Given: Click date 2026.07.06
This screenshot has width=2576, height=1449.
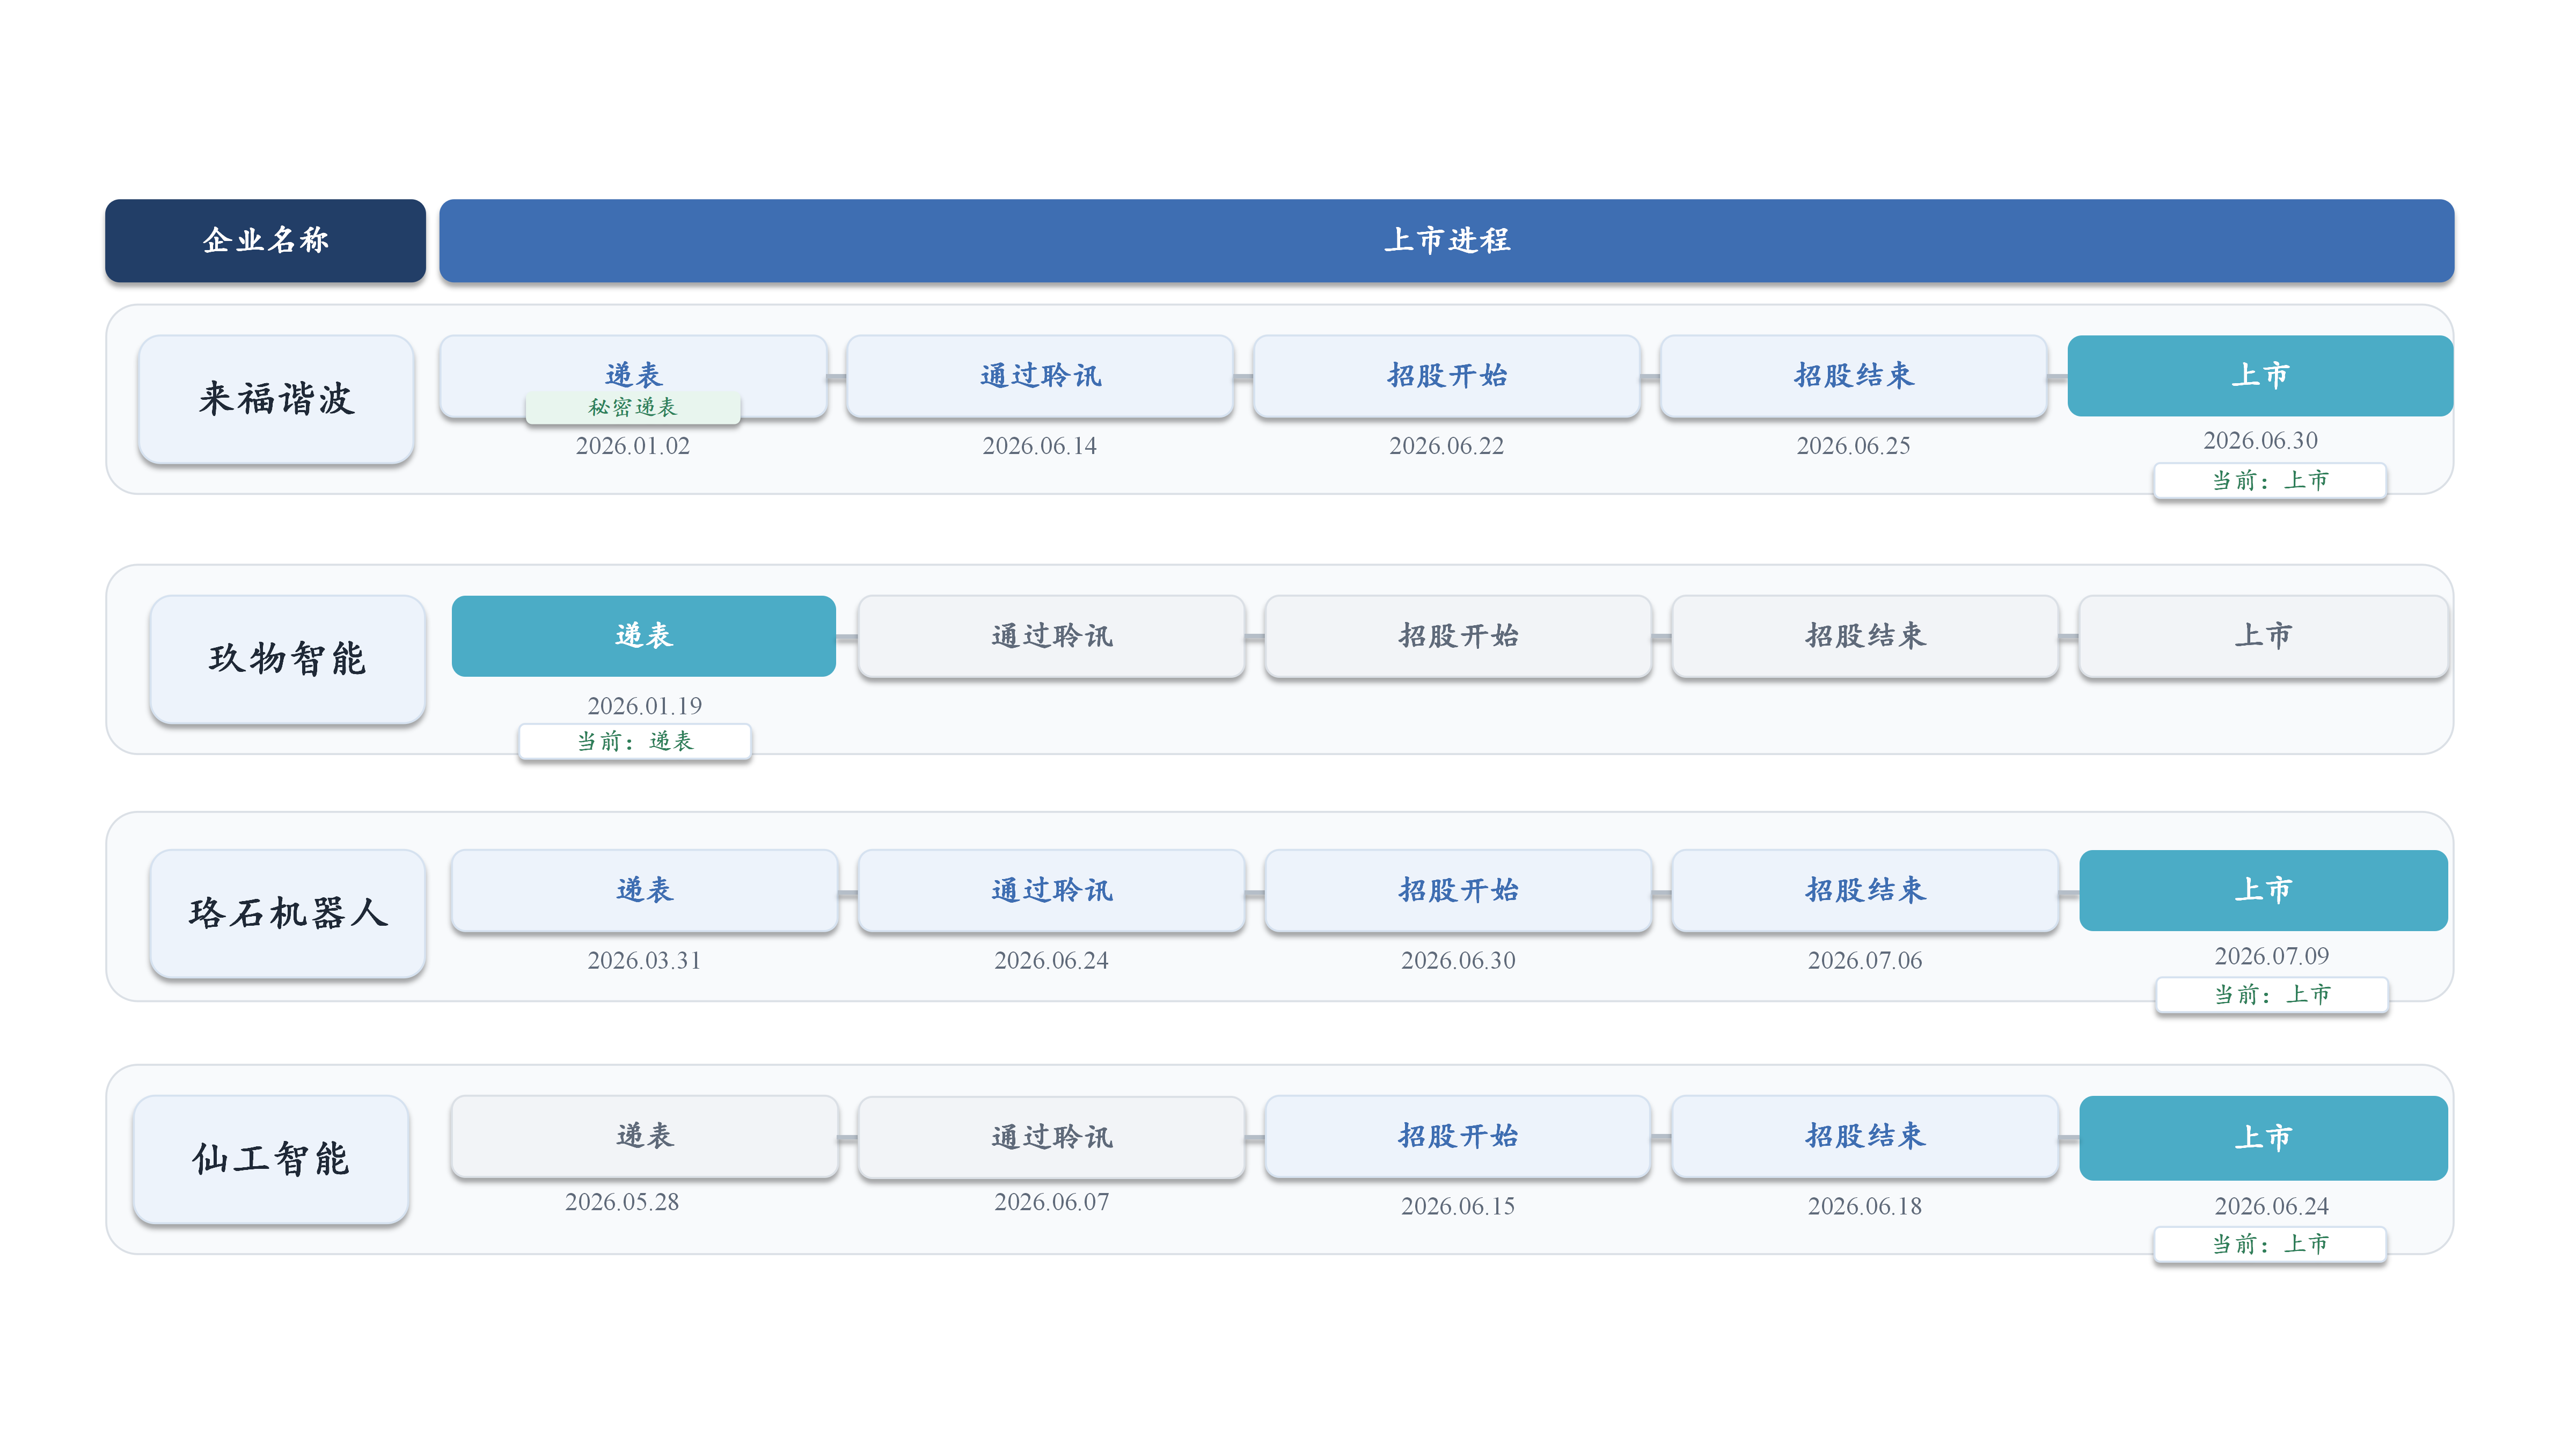Looking at the screenshot, I should [x=1865, y=960].
